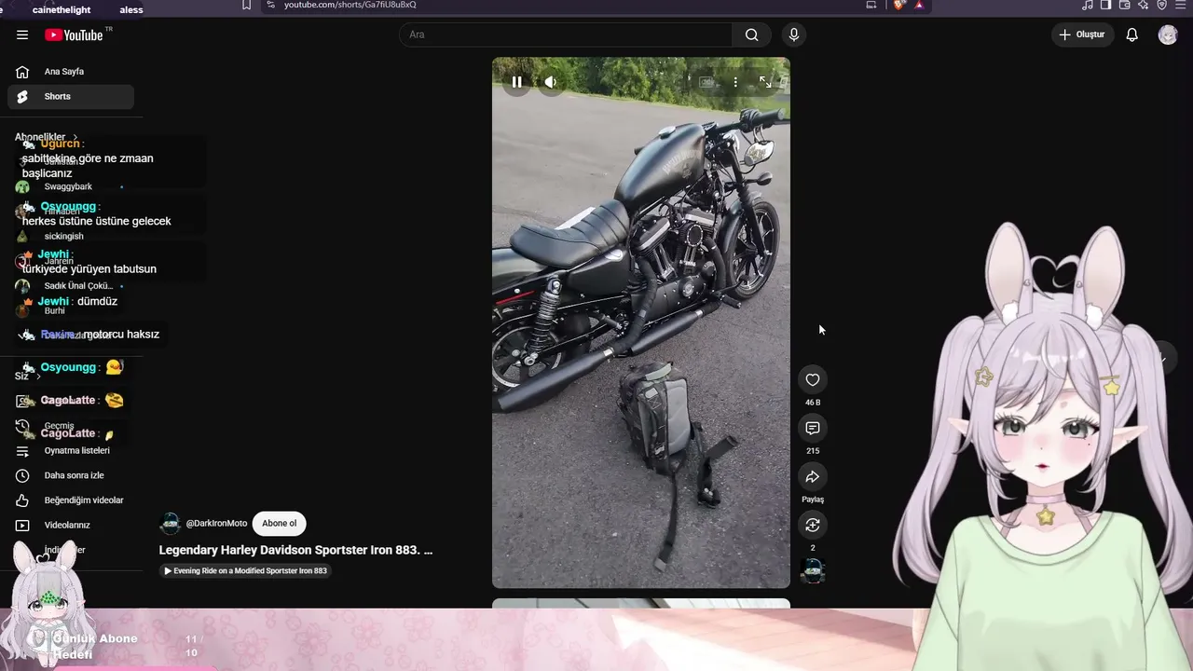Click the shield icon in the browser toolbar
Screen dimensions: 1193x671
(1162, 5)
